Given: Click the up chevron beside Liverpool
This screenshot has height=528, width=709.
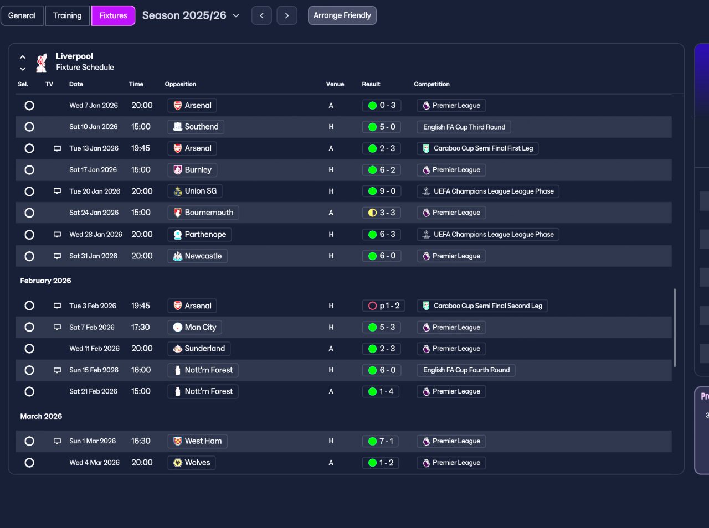Looking at the screenshot, I should tap(23, 57).
